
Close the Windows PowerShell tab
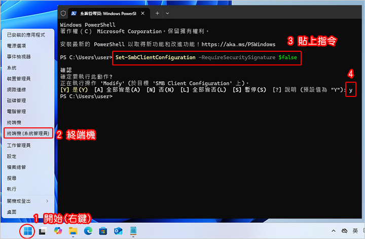[142, 13]
